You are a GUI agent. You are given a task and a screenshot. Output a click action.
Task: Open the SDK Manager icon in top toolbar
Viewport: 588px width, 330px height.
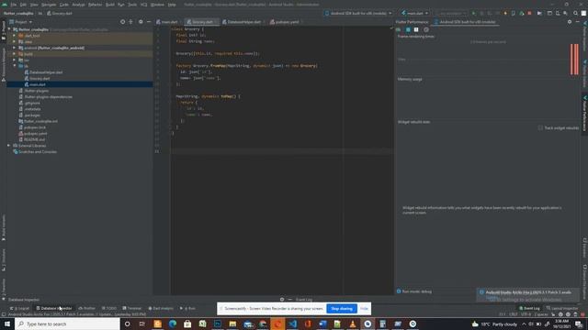coord(565,13)
